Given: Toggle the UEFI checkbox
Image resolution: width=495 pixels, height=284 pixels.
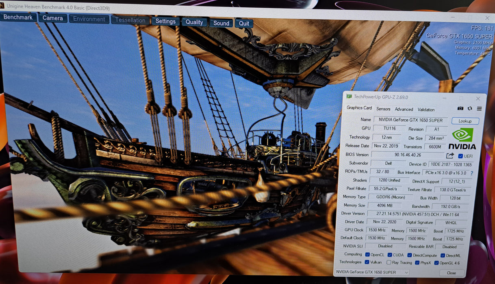Looking at the screenshot, I should (x=460, y=156).
